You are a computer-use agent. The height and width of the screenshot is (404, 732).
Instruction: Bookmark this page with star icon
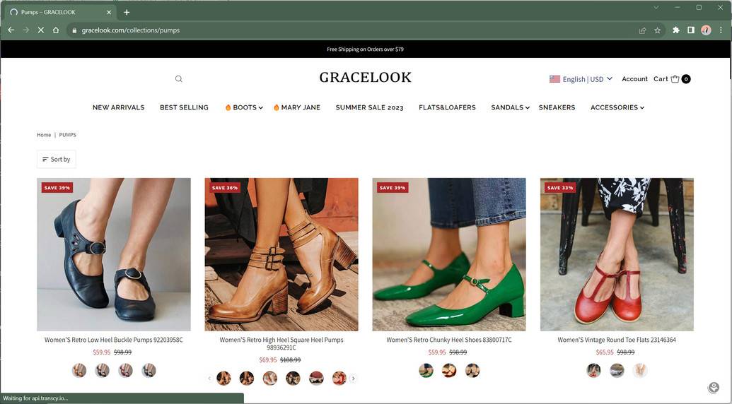[x=657, y=30]
